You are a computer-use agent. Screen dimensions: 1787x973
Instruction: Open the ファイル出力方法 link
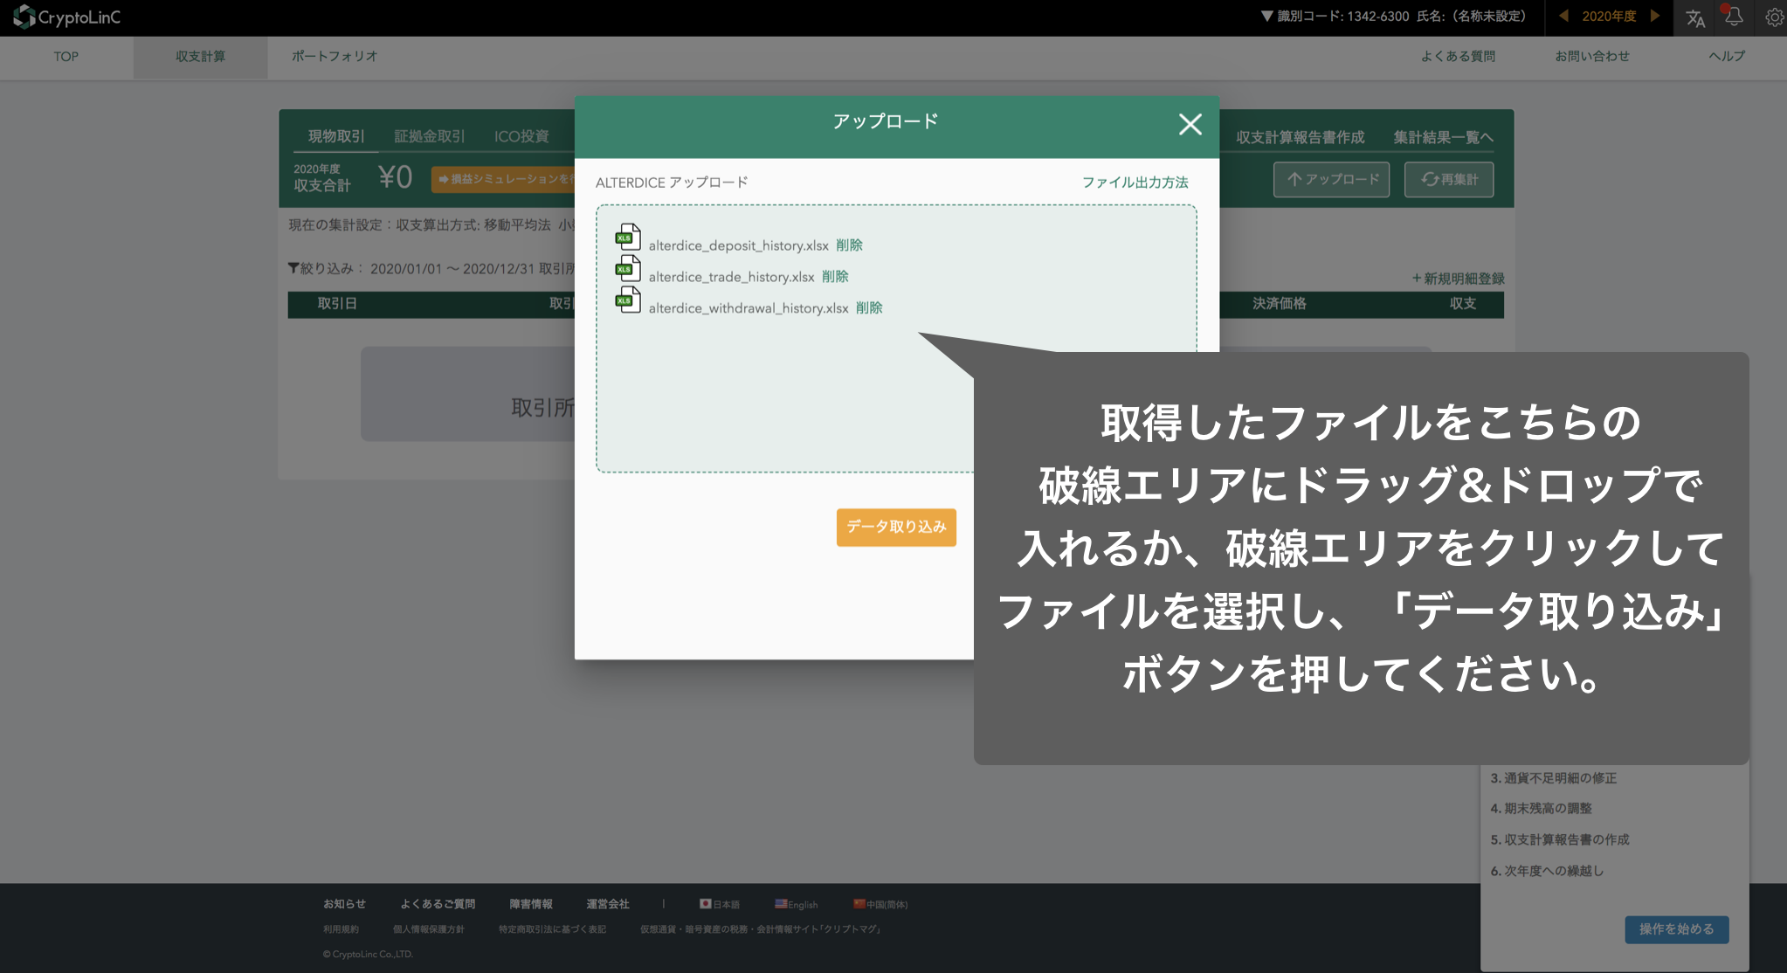[1135, 183]
